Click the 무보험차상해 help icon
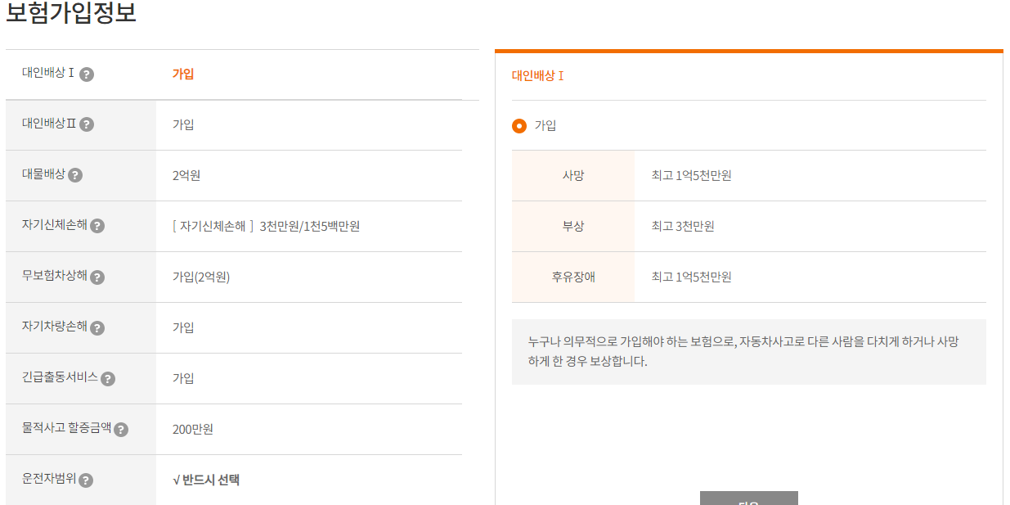The width and height of the screenshot is (1010, 505). point(97,276)
